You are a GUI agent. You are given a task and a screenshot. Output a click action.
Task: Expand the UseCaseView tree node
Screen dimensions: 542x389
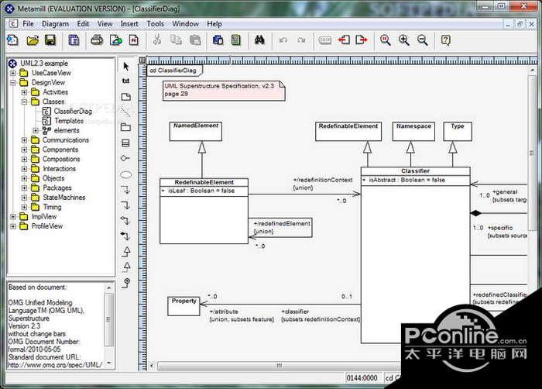pos(13,73)
